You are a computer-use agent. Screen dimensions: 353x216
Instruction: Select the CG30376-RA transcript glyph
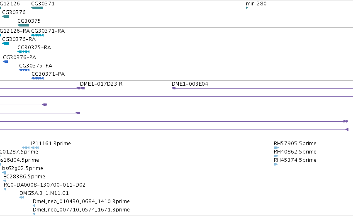pos(5,43)
